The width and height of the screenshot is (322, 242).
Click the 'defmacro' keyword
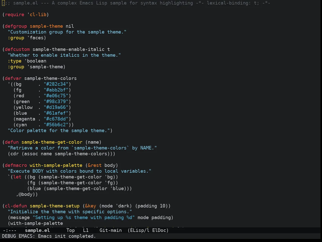(x=16, y=165)
